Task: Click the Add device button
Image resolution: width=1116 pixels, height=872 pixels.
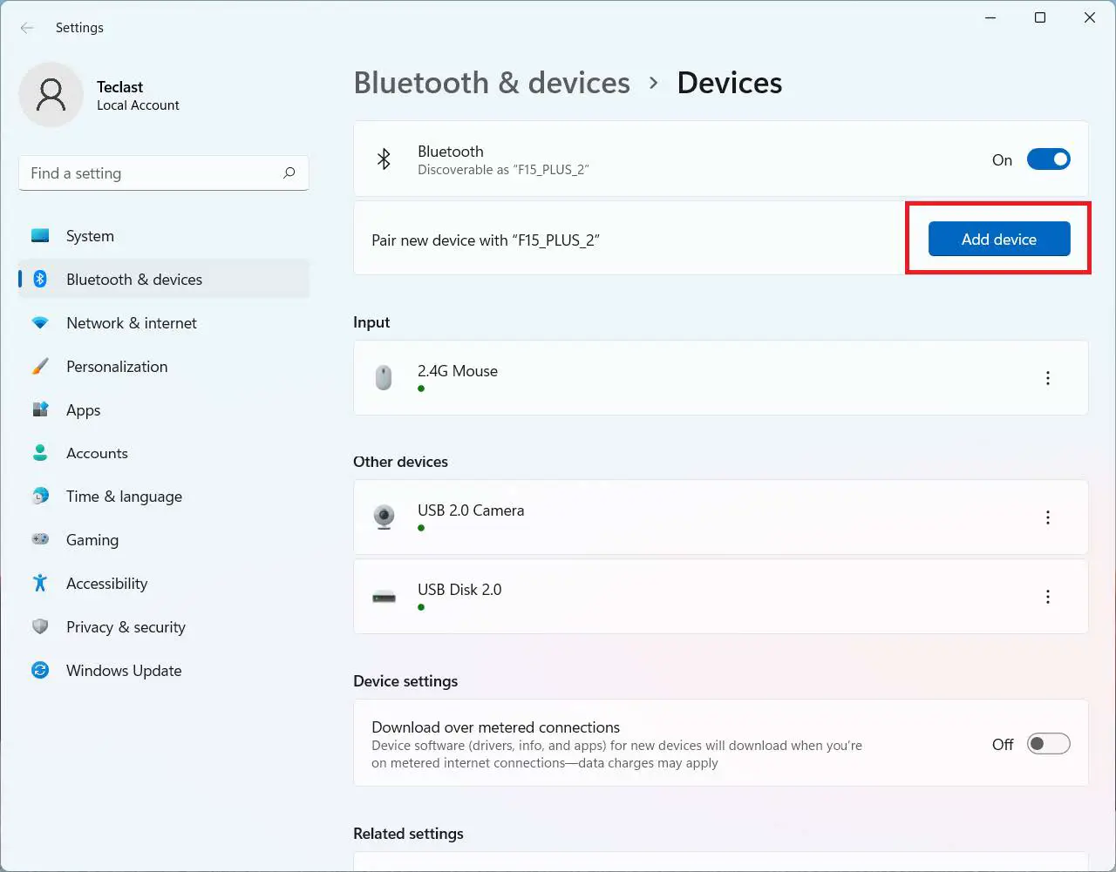Action: (998, 239)
